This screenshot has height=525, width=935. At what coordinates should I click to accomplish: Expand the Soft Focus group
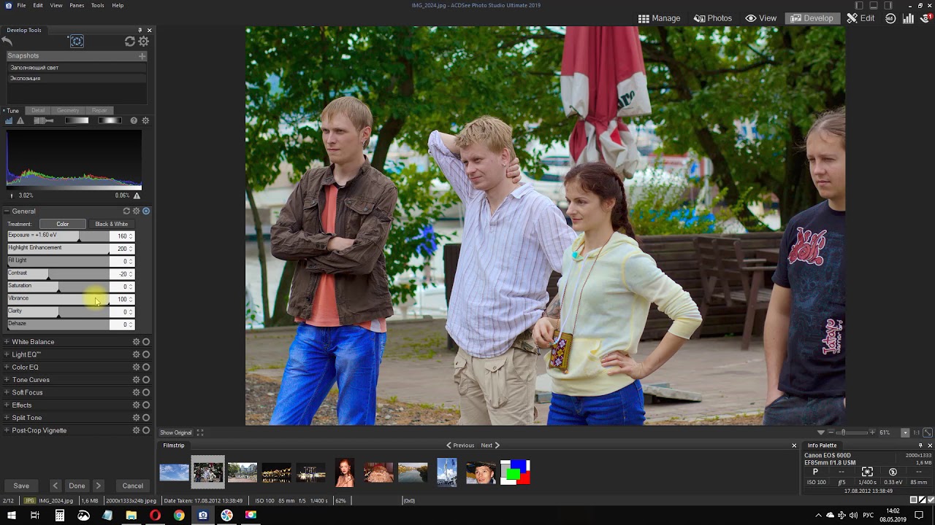point(7,392)
